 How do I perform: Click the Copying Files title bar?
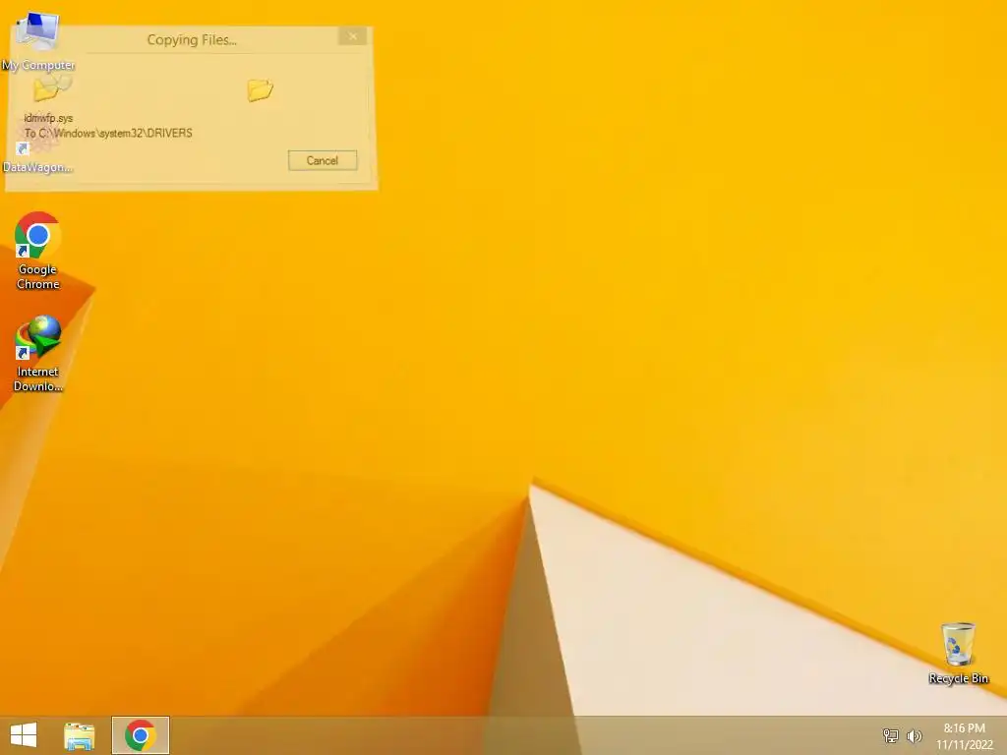192,39
